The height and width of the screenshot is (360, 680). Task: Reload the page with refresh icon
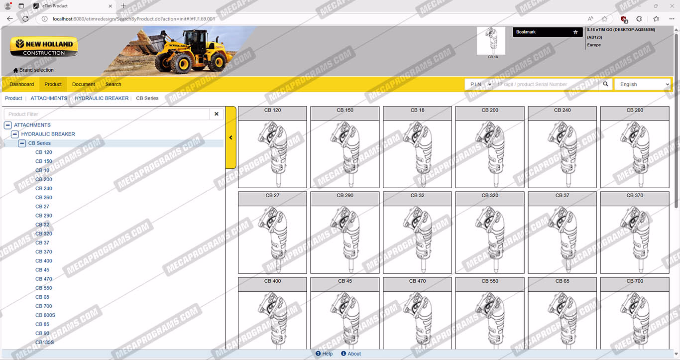click(25, 19)
